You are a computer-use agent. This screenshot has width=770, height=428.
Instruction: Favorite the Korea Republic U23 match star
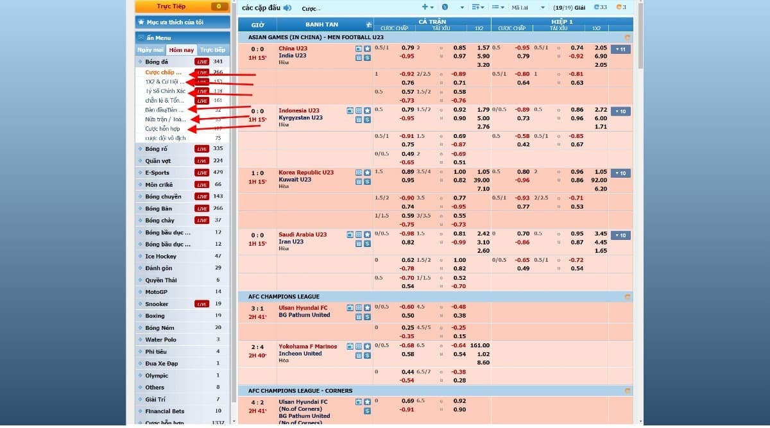coord(367,173)
